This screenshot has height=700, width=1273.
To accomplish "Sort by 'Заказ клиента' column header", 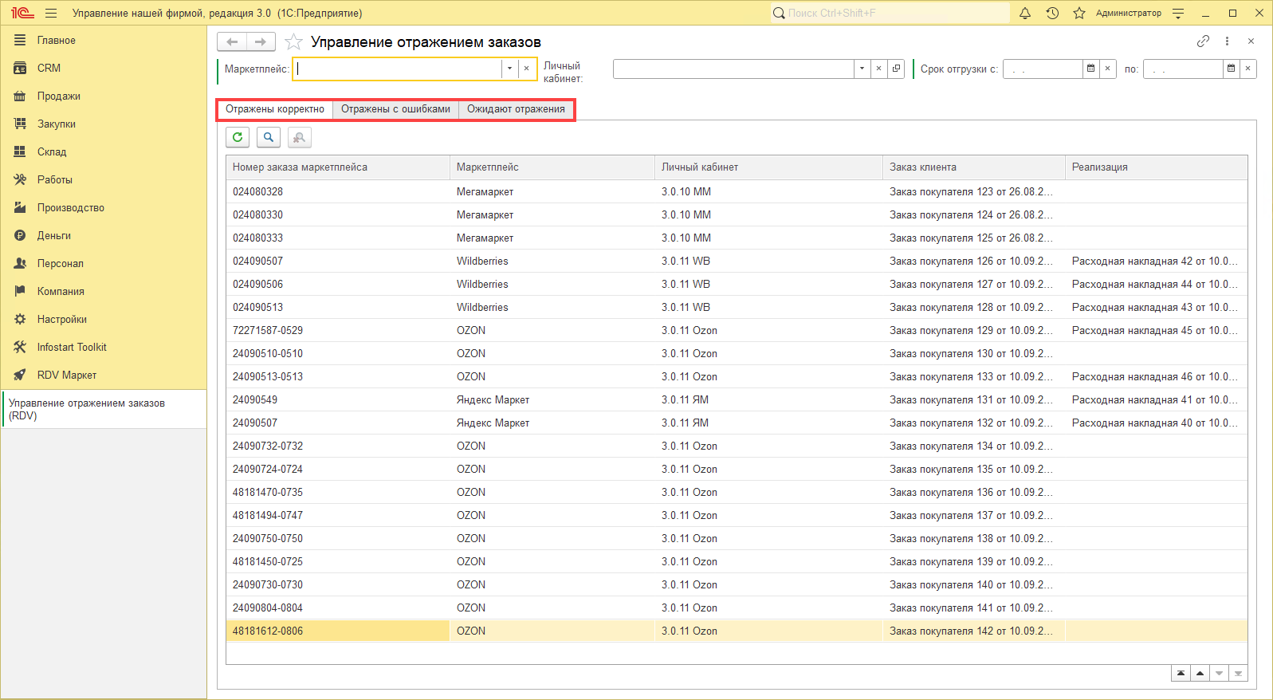I will (972, 167).
